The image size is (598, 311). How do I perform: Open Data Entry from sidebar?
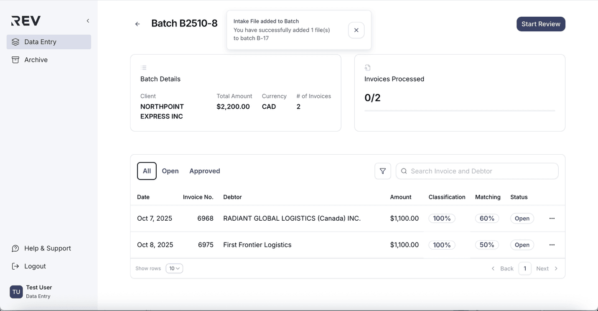tap(49, 42)
